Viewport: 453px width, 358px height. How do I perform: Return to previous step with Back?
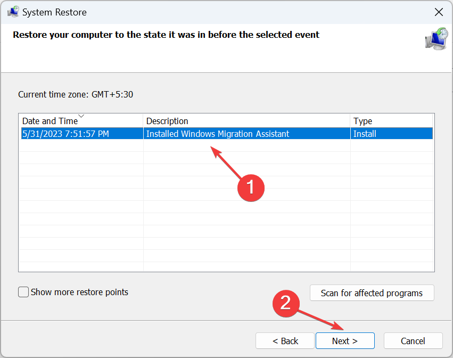[285, 341]
